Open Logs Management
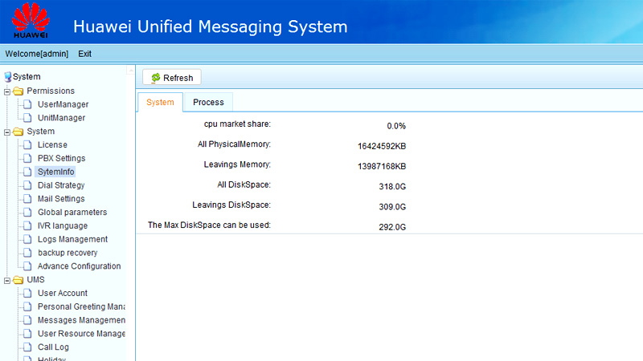Screen dimensions: 643x361 pyautogui.click(x=72, y=239)
